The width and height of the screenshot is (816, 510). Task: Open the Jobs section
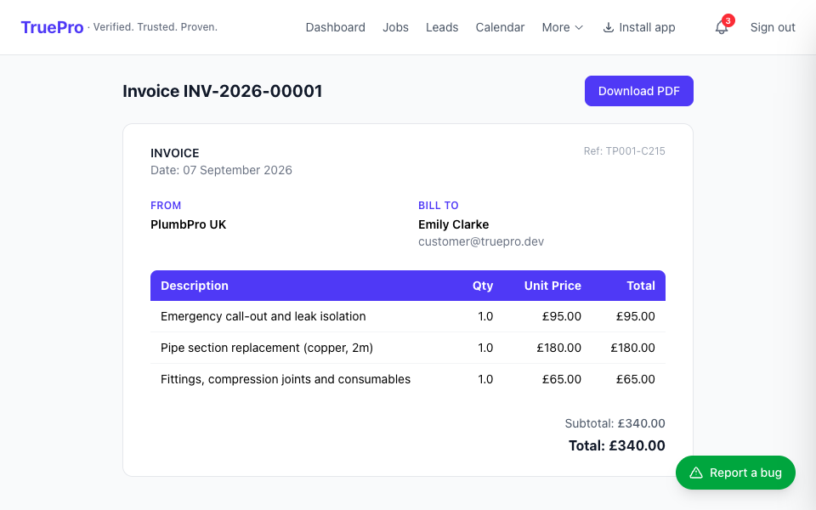[x=395, y=27]
